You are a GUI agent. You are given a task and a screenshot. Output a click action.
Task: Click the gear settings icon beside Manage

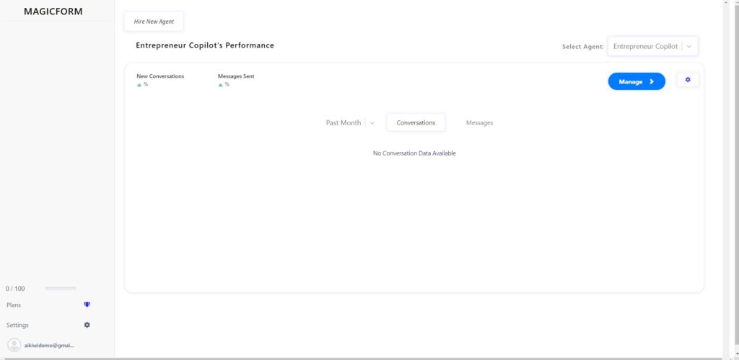tap(688, 80)
